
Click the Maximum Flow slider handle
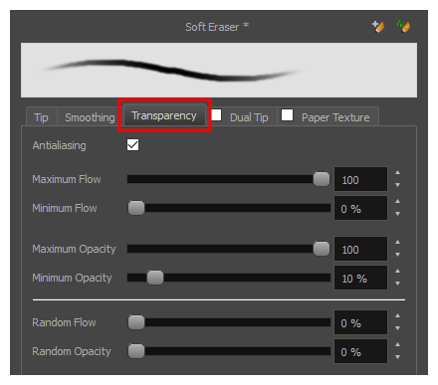point(322,179)
